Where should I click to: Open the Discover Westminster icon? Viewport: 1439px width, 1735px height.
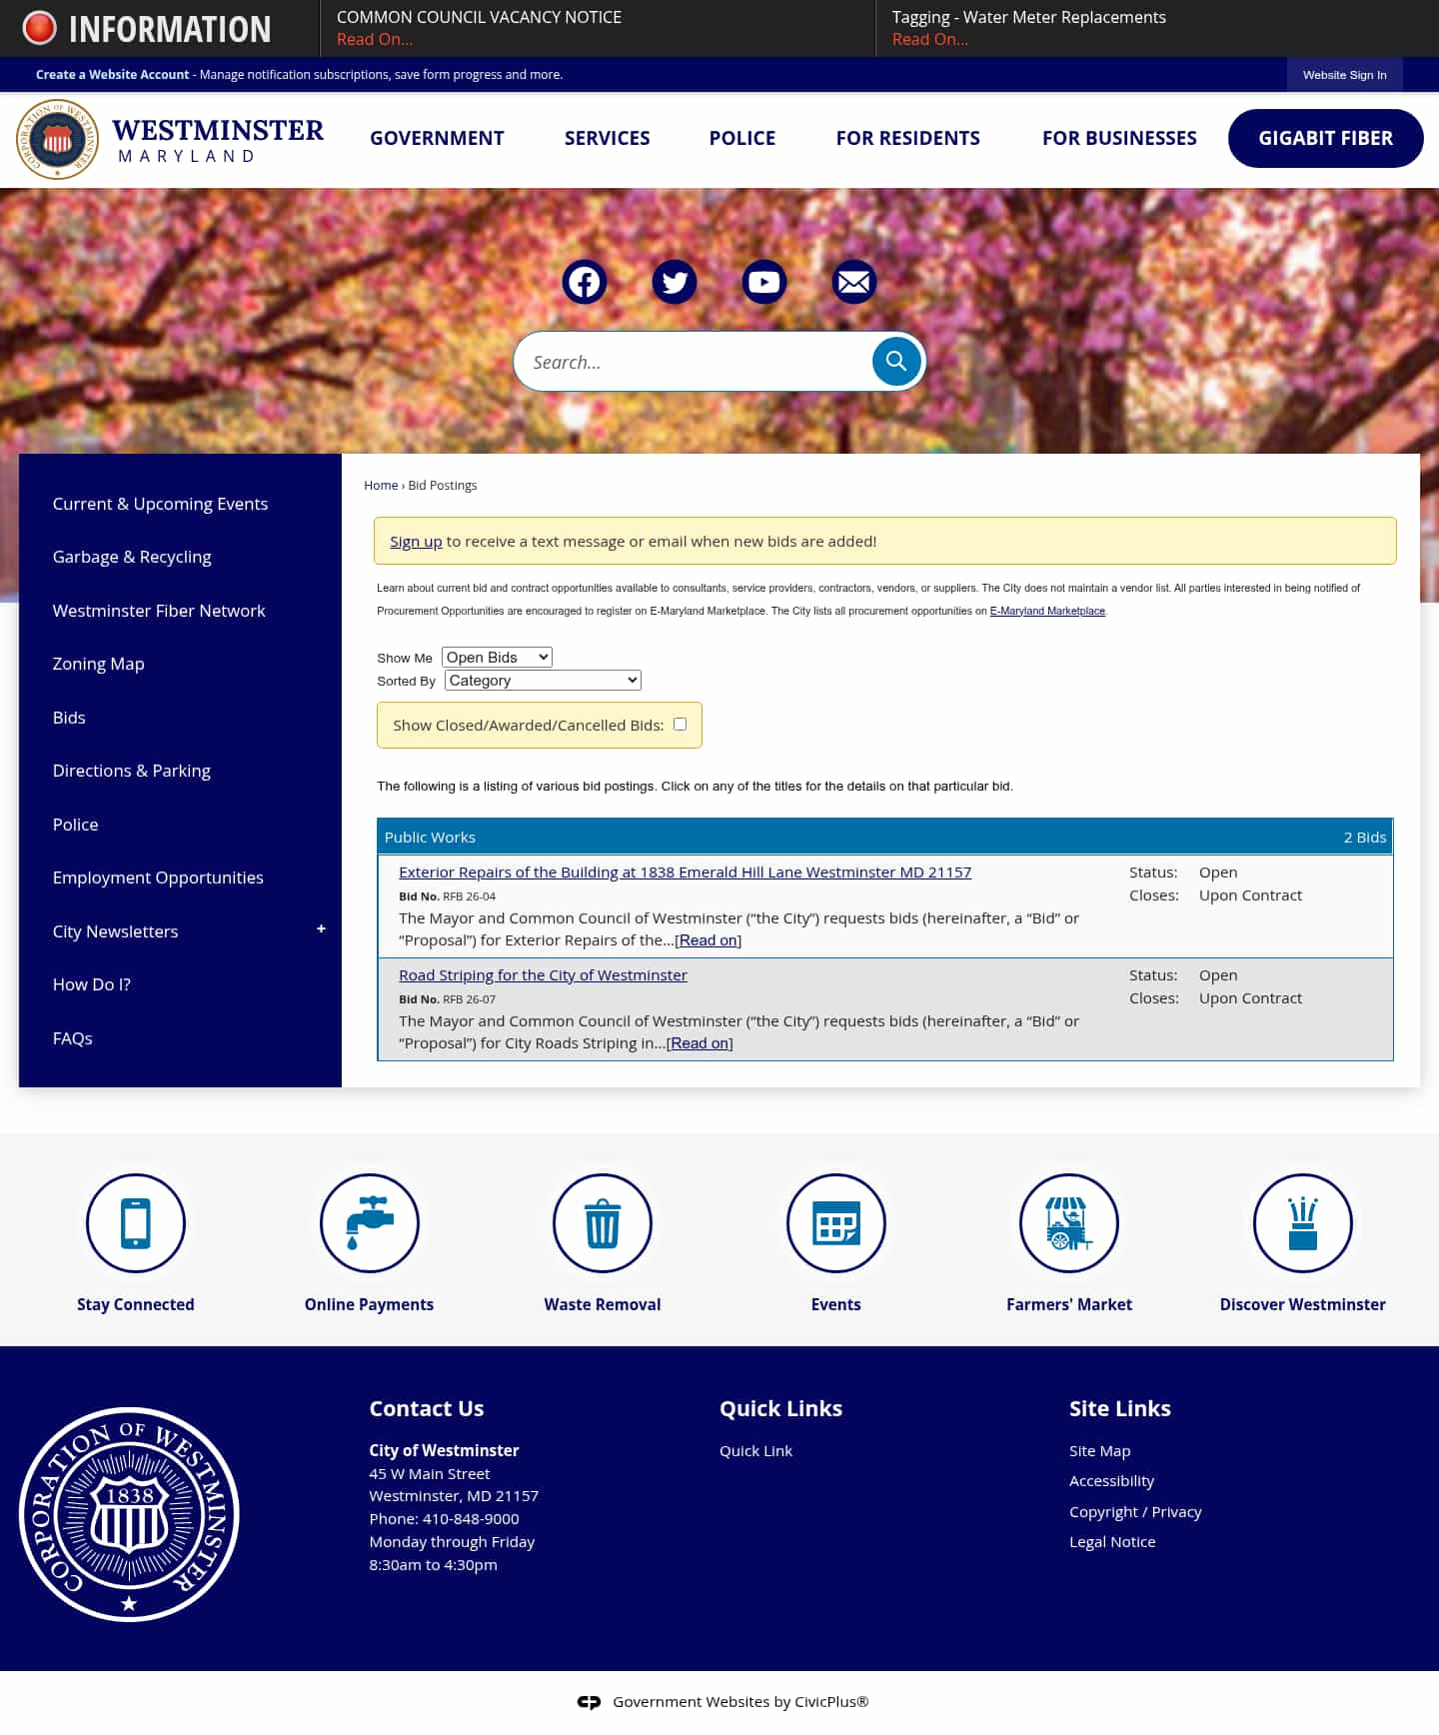click(x=1303, y=1223)
